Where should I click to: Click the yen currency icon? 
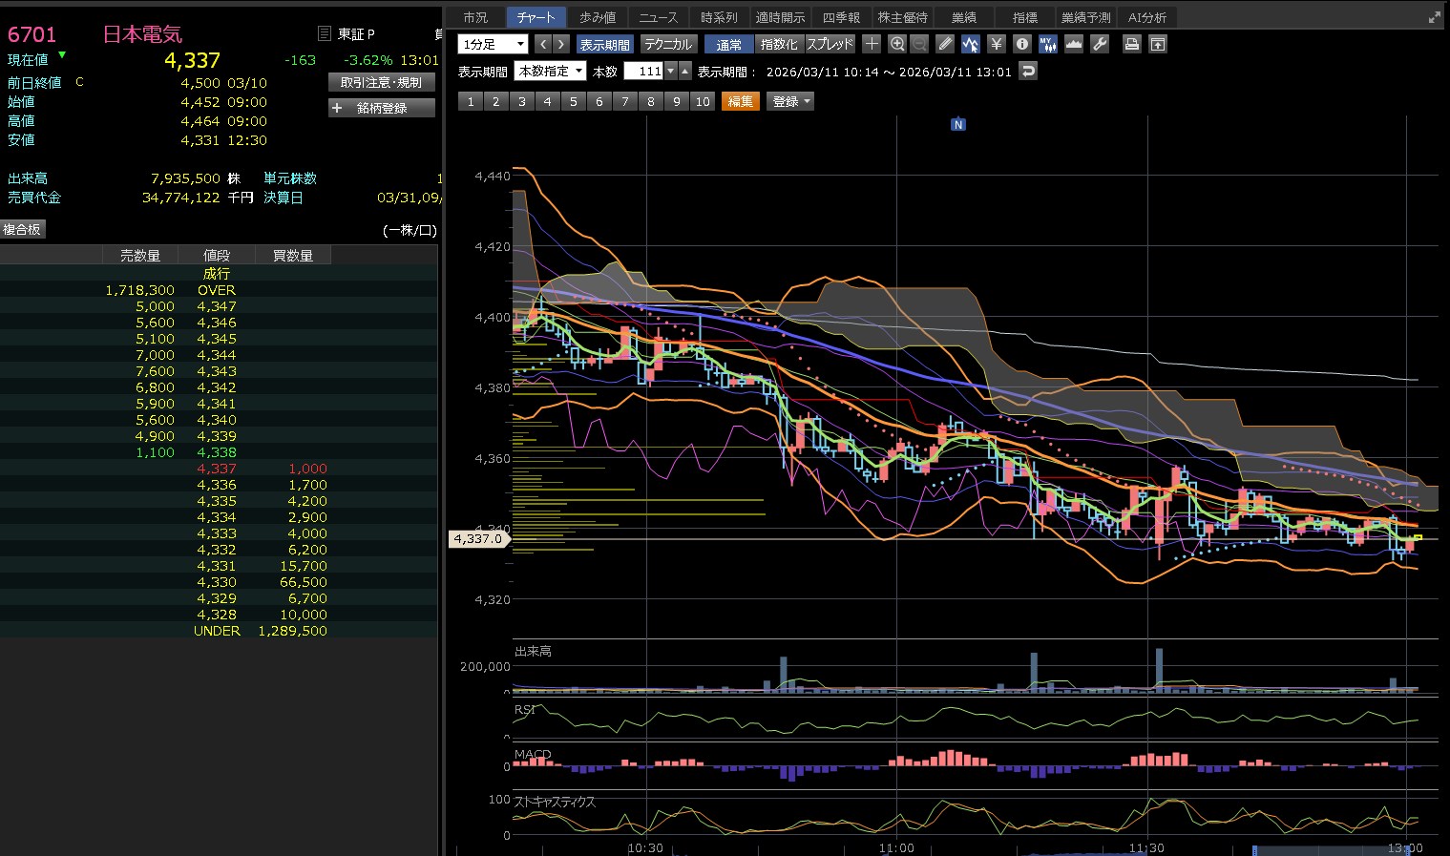coord(997,44)
